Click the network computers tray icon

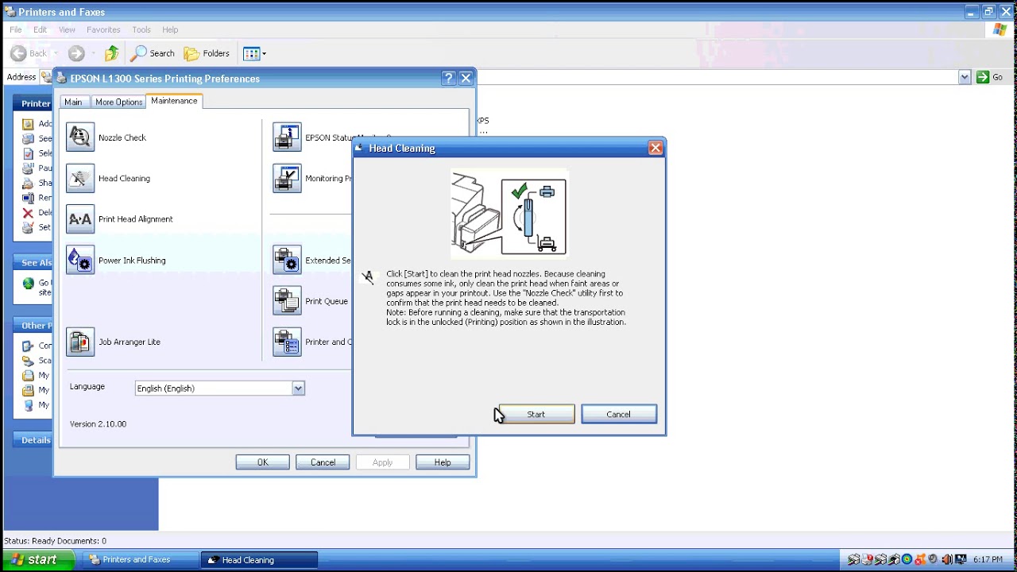960,559
